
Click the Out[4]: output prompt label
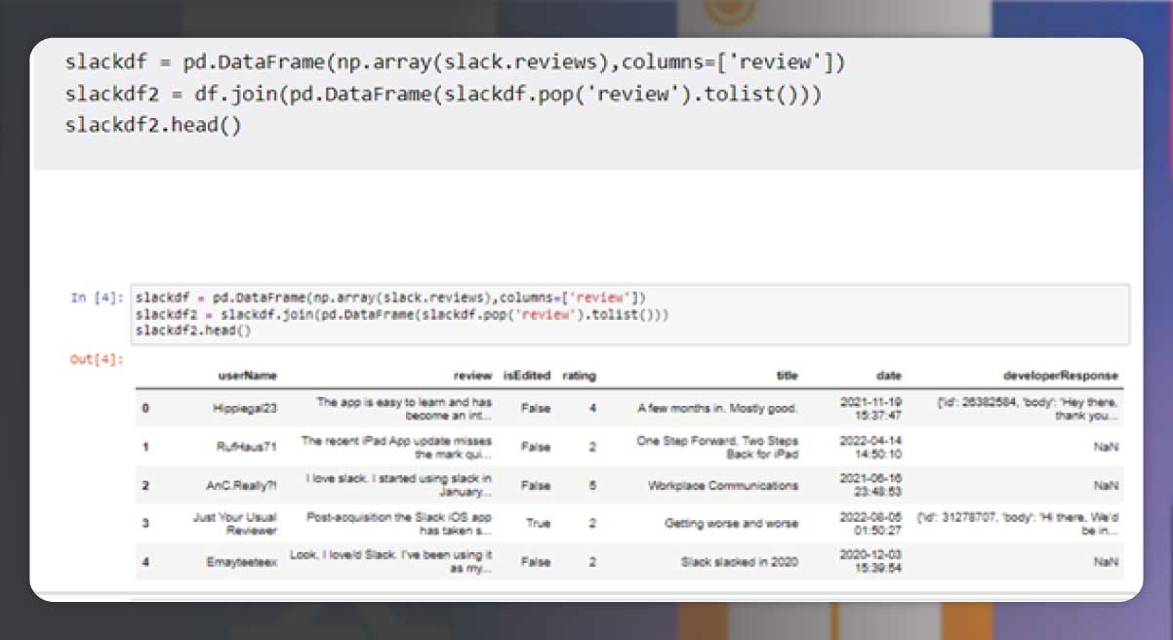pyautogui.click(x=97, y=360)
